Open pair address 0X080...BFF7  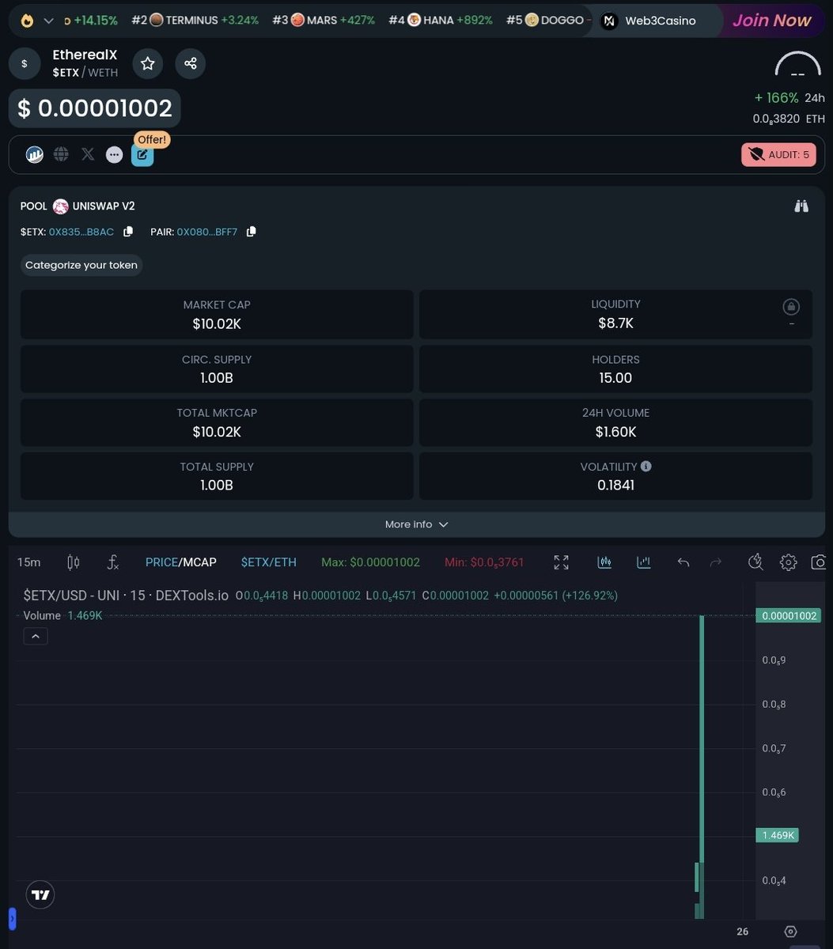click(207, 232)
